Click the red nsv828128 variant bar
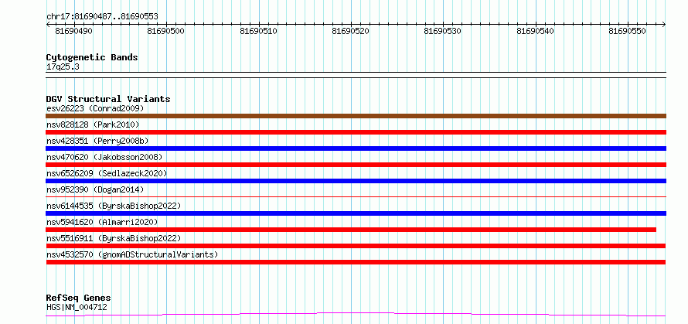Image resolution: width=688 pixels, height=324 pixels. coord(356,132)
